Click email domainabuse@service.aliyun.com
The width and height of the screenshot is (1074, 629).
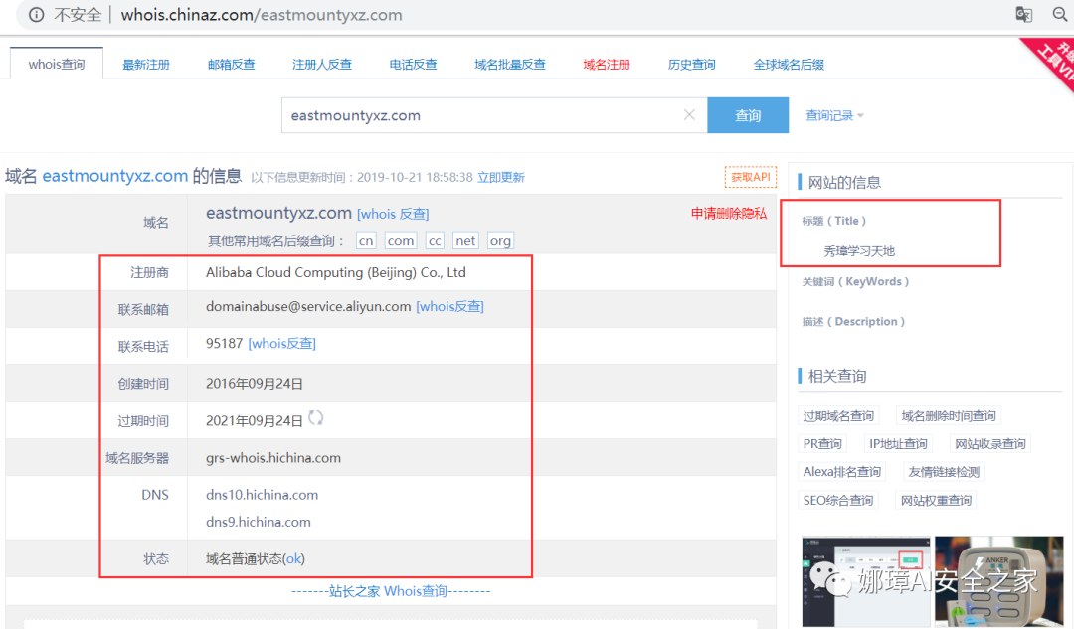click(x=308, y=307)
